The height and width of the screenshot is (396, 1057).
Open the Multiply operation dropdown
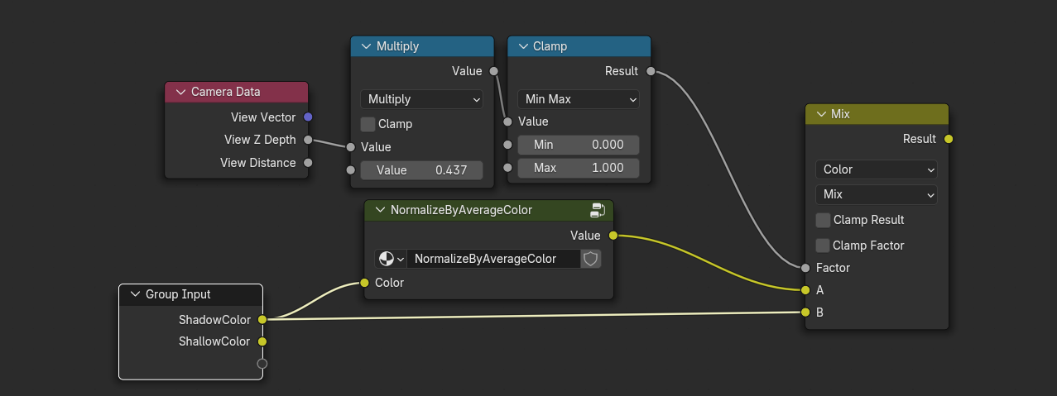click(421, 99)
